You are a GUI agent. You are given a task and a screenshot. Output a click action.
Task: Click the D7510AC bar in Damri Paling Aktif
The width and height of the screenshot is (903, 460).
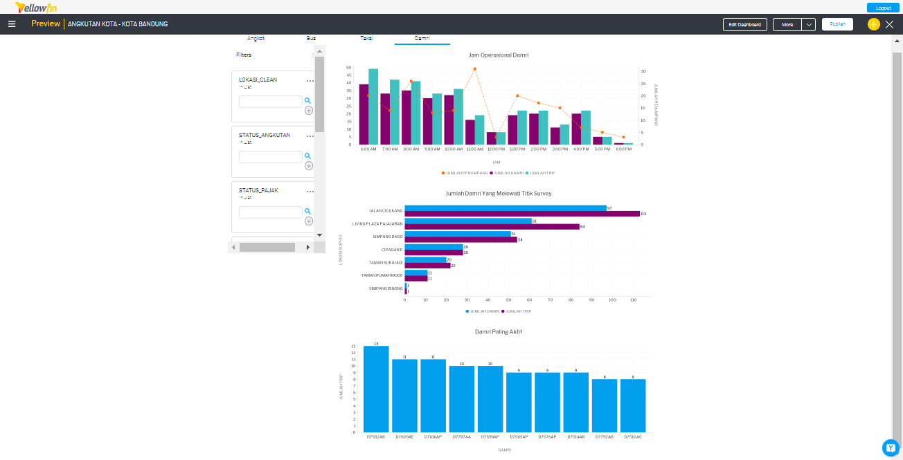(x=633, y=405)
